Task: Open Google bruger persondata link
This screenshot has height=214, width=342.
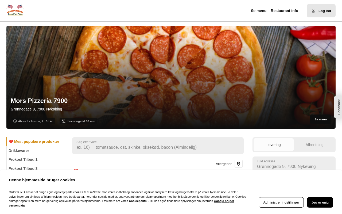Action: [x=224, y=201]
